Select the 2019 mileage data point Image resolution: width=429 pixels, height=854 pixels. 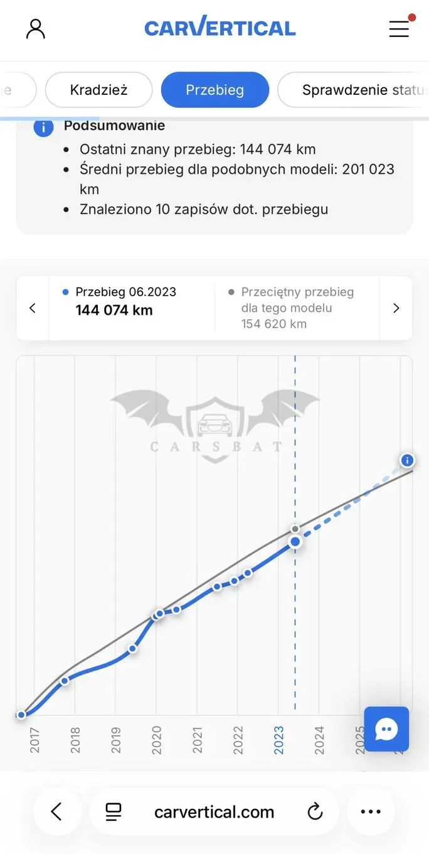[132, 649]
